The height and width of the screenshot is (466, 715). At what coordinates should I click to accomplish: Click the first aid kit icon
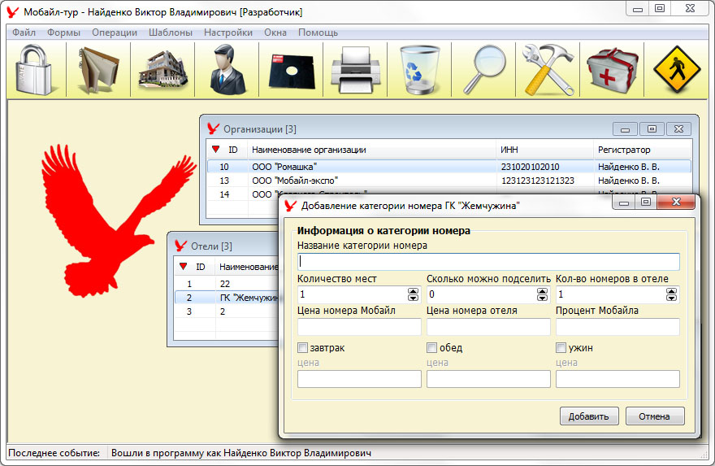click(x=612, y=70)
